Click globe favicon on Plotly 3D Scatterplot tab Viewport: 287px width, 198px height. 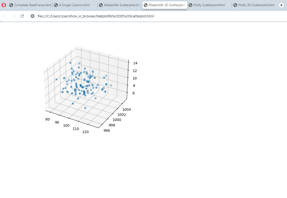235,5
